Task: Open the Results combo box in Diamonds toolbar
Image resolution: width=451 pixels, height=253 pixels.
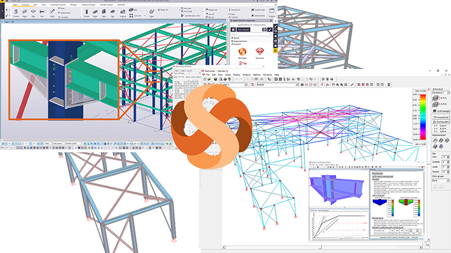Action: click(278, 85)
